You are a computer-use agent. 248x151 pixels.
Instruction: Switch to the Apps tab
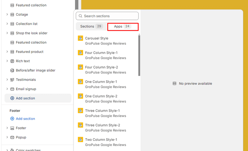[x=123, y=26]
